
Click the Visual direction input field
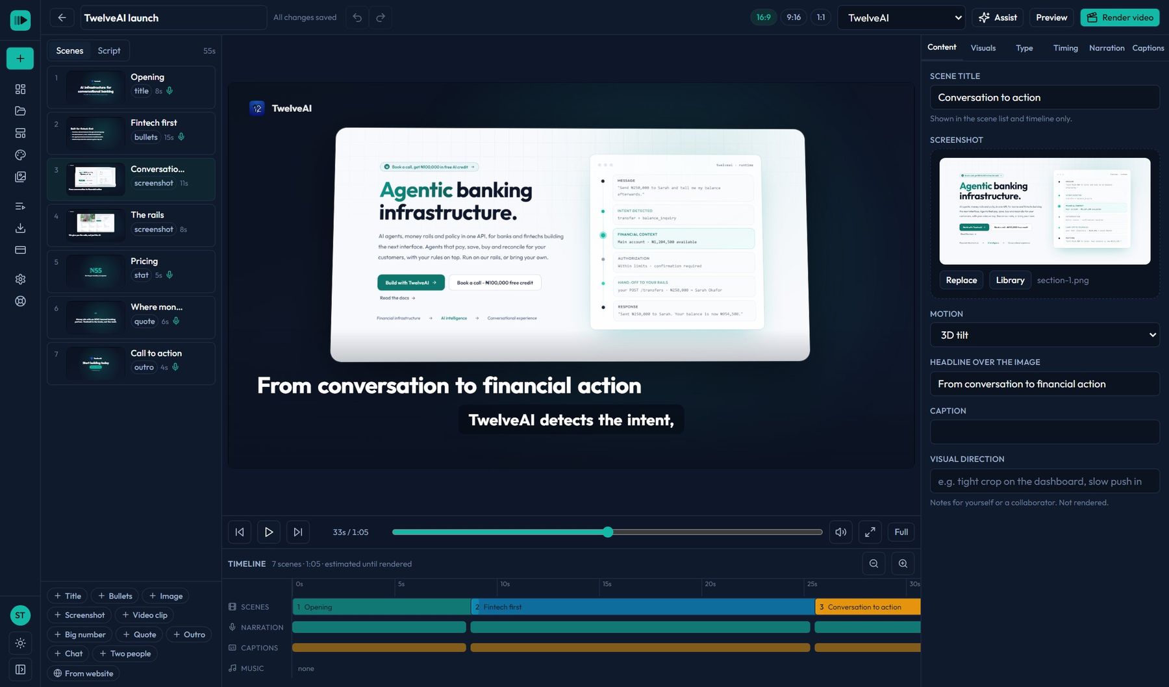click(x=1044, y=481)
